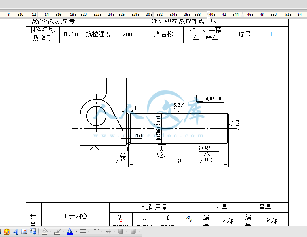The width and height of the screenshot is (307, 237).
Task: Click the 工步内容 table cell
Action: point(75,216)
